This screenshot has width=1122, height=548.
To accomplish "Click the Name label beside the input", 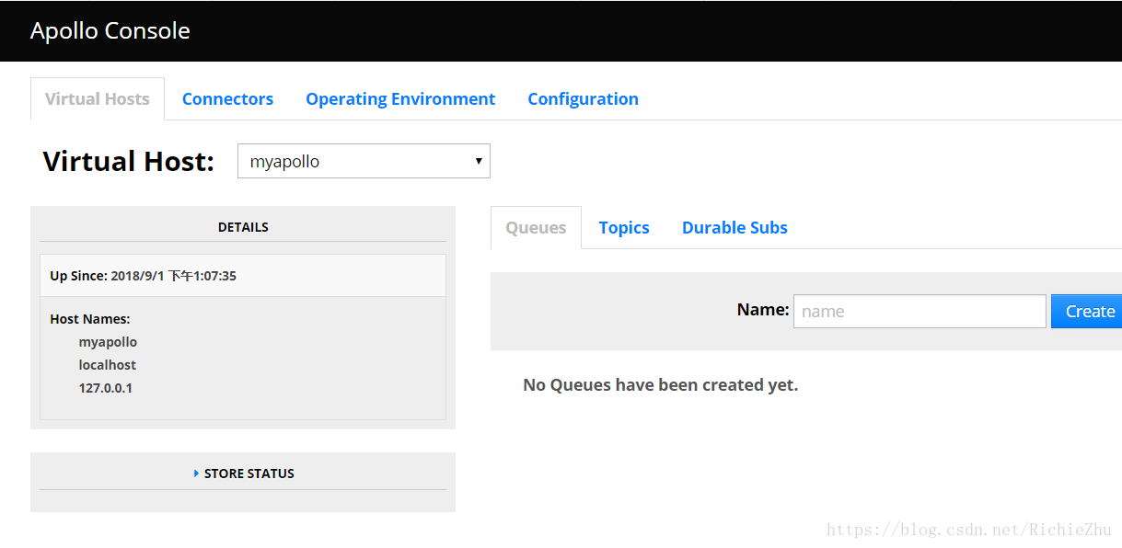I will (x=763, y=310).
